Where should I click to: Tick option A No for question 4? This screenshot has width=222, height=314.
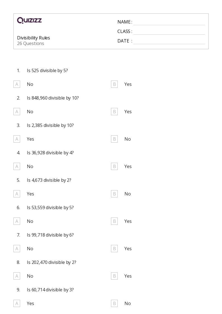pos(17,166)
